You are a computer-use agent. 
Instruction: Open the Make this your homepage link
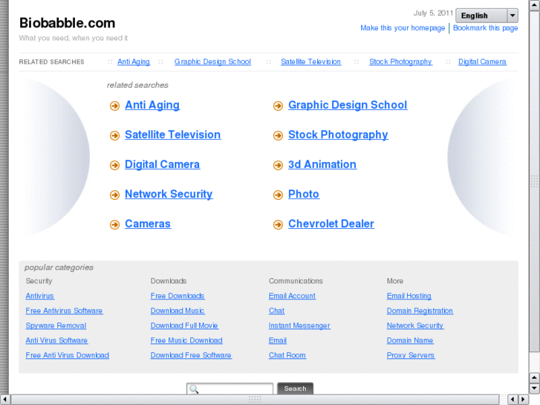point(403,28)
